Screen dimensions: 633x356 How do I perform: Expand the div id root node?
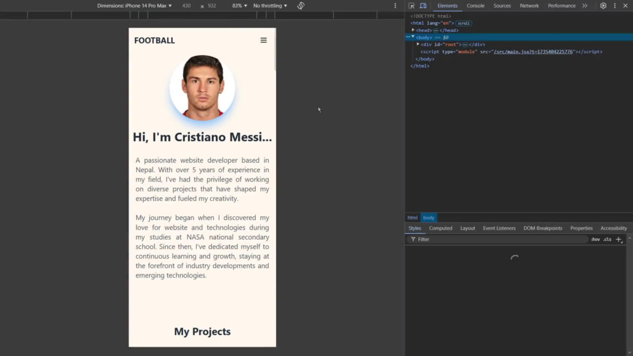(x=418, y=44)
